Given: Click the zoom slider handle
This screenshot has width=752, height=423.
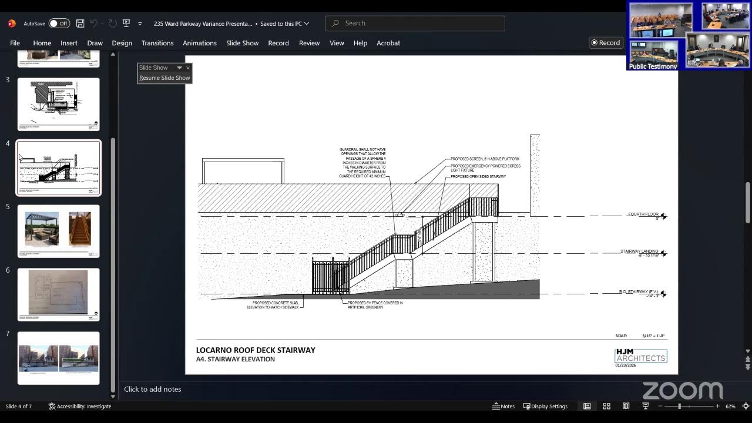Looking at the screenshot, I should pyautogui.click(x=680, y=407).
